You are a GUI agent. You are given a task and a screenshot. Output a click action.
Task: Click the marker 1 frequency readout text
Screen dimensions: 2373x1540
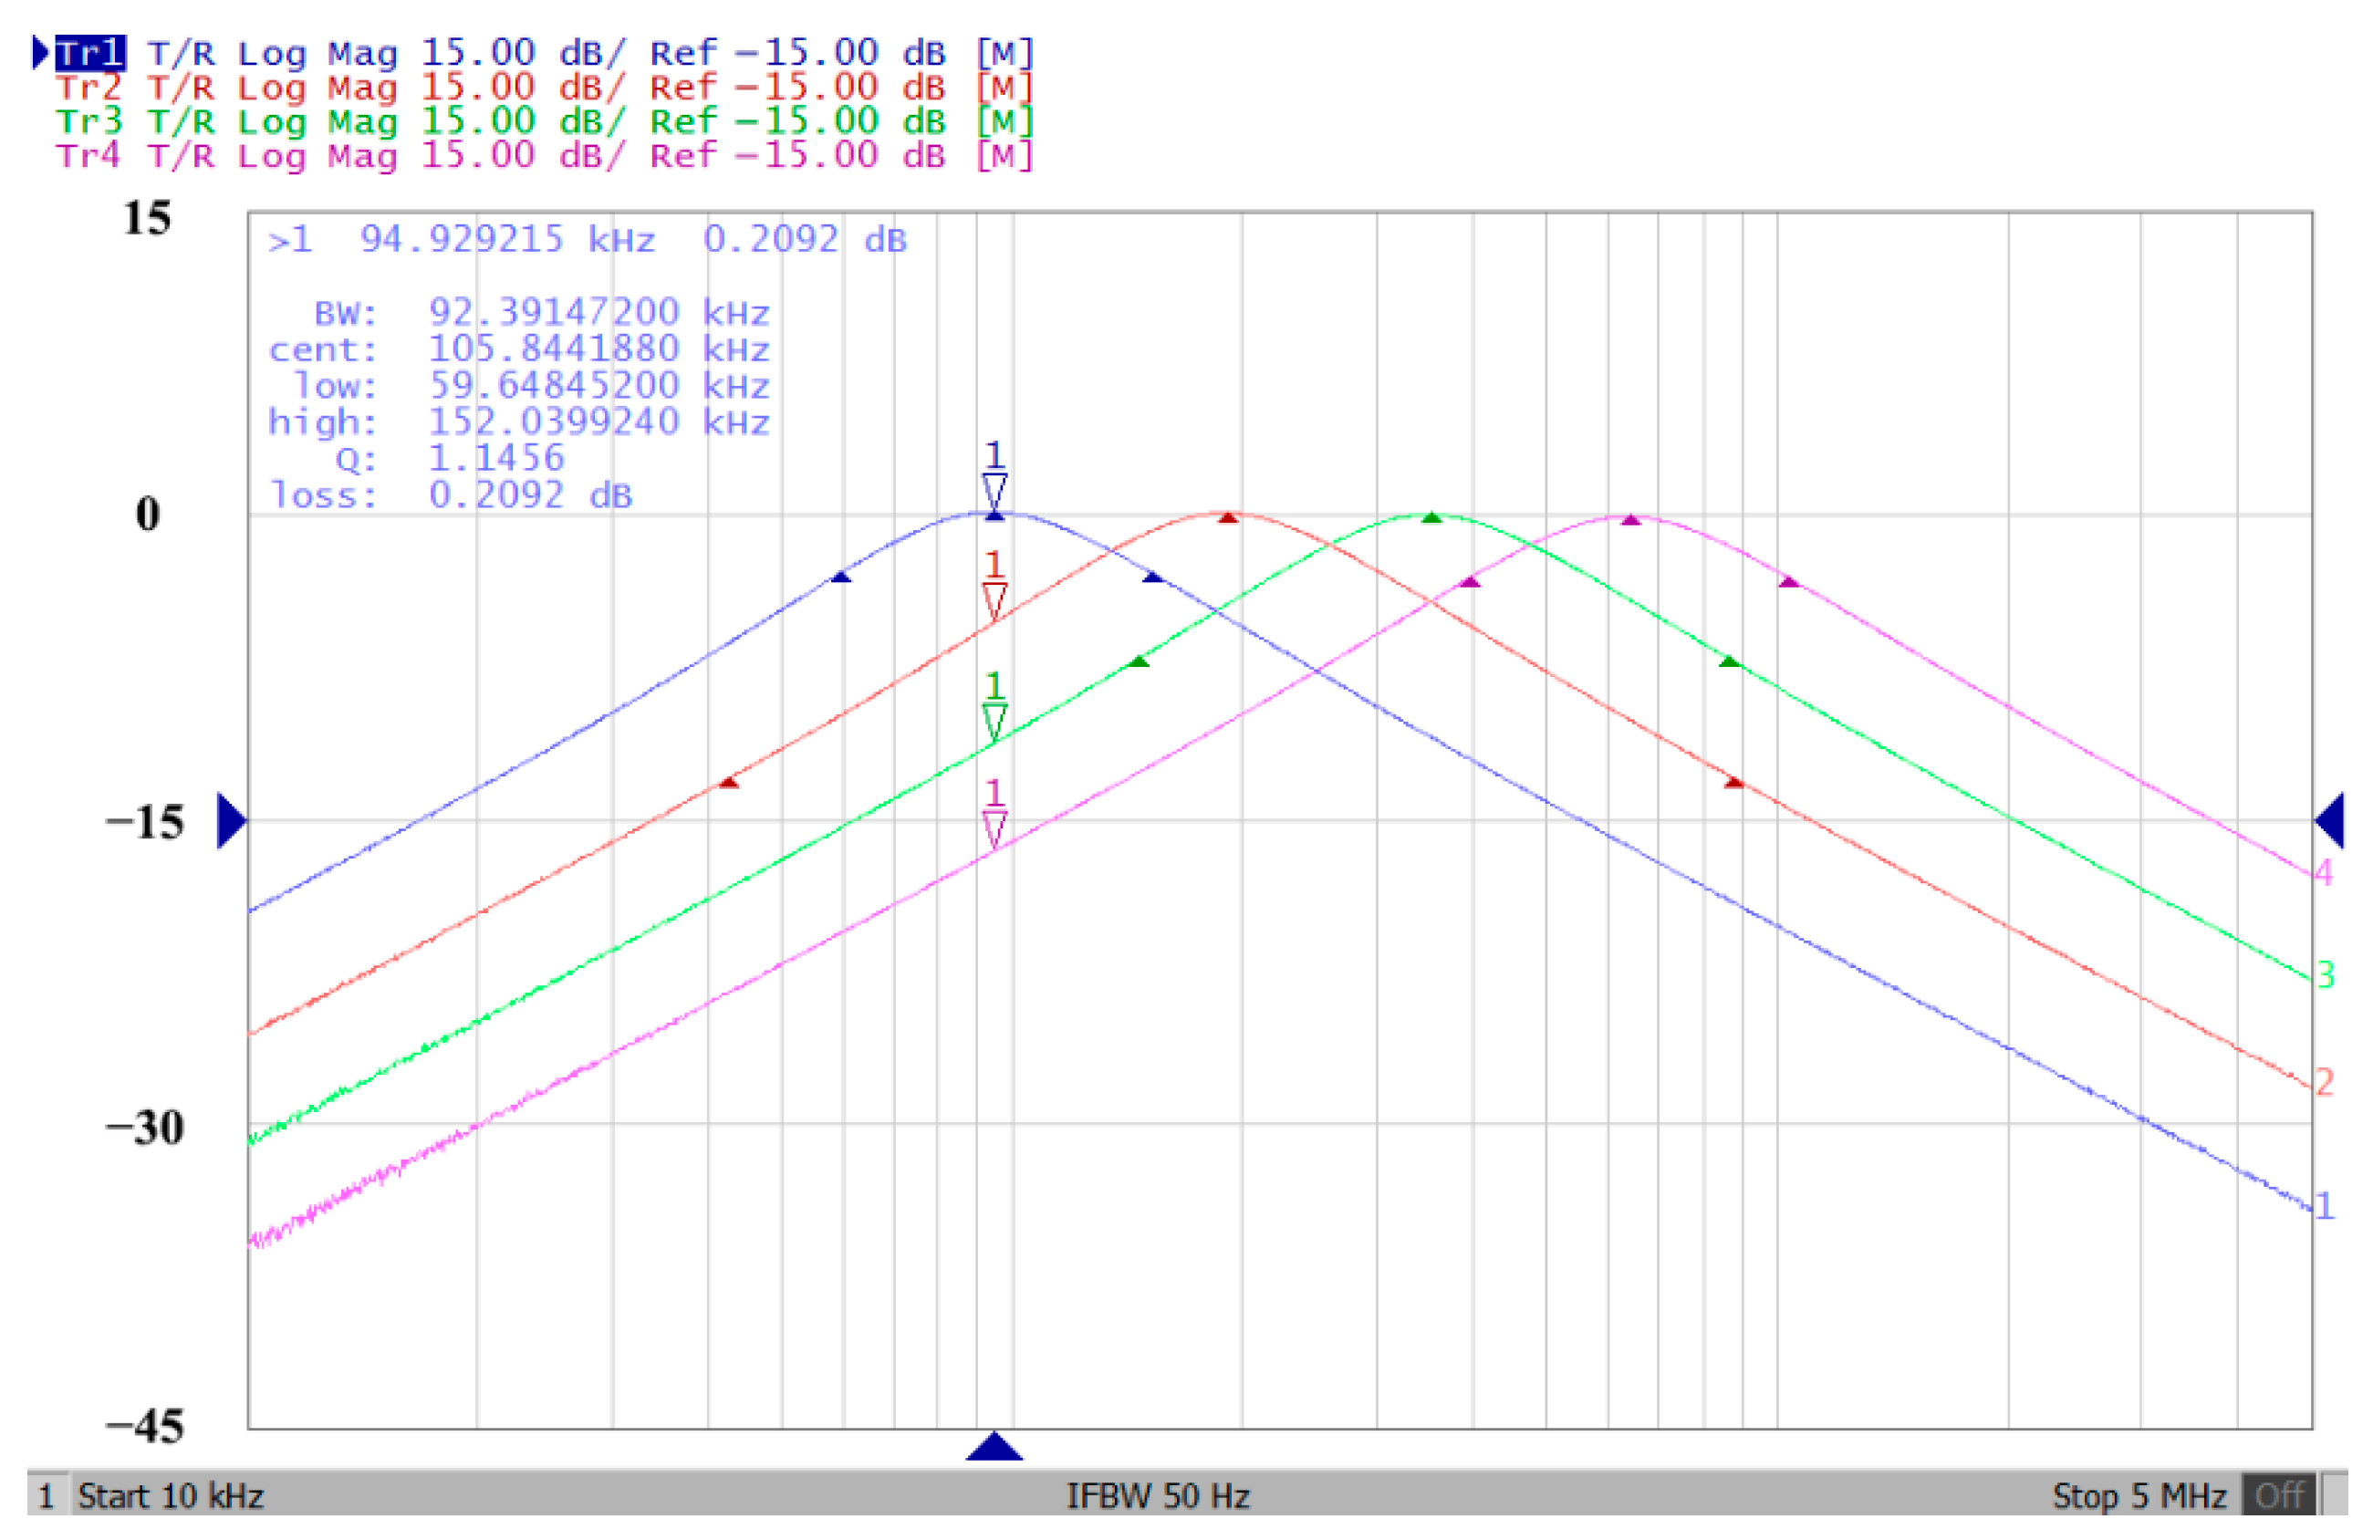click(x=506, y=240)
